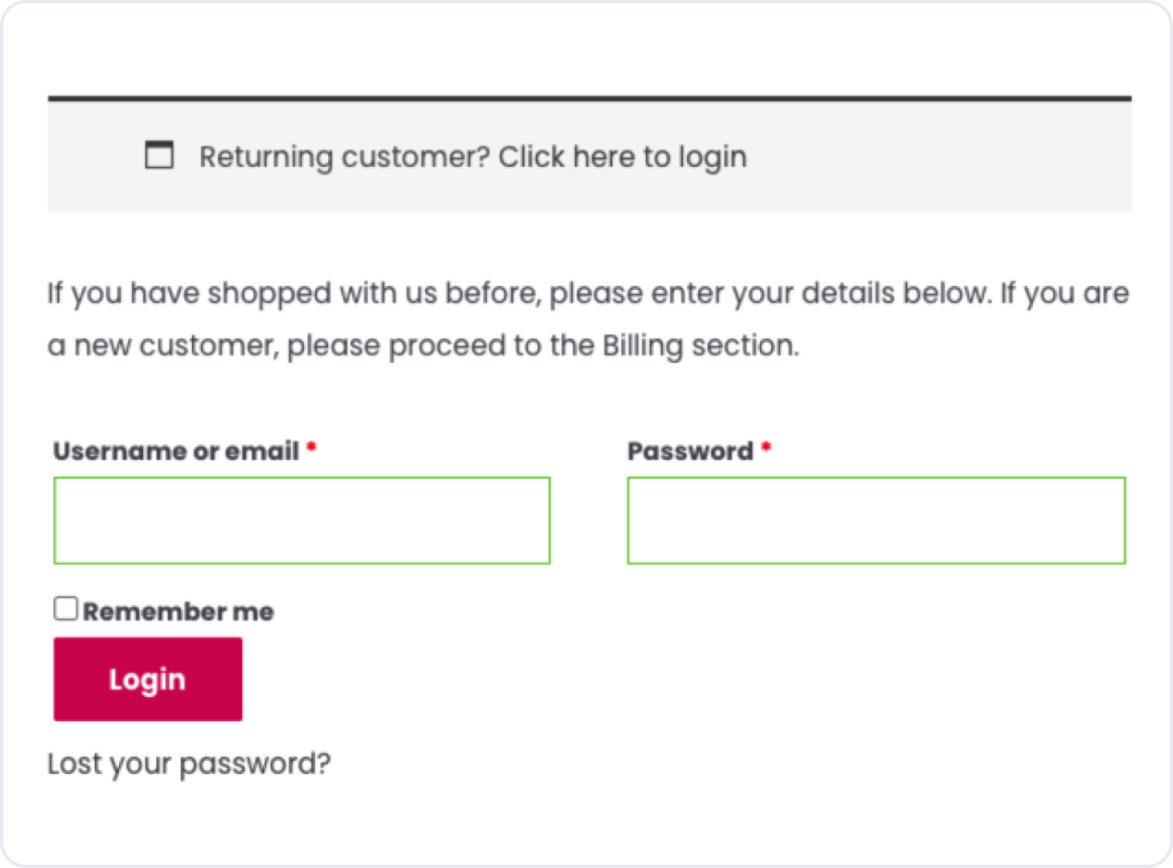Image resolution: width=1173 pixels, height=868 pixels.
Task: Click the "Remember me" label text
Action: pyautogui.click(x=178, y=611)
